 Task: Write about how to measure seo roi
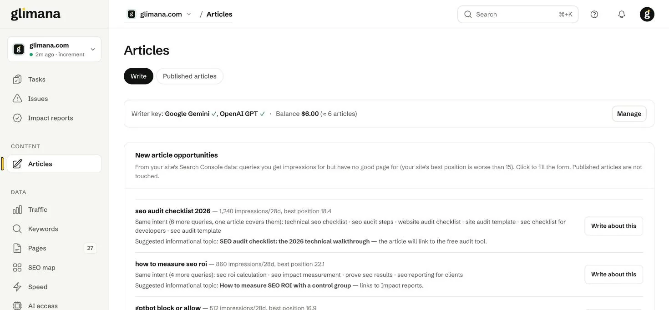point(613,275)
